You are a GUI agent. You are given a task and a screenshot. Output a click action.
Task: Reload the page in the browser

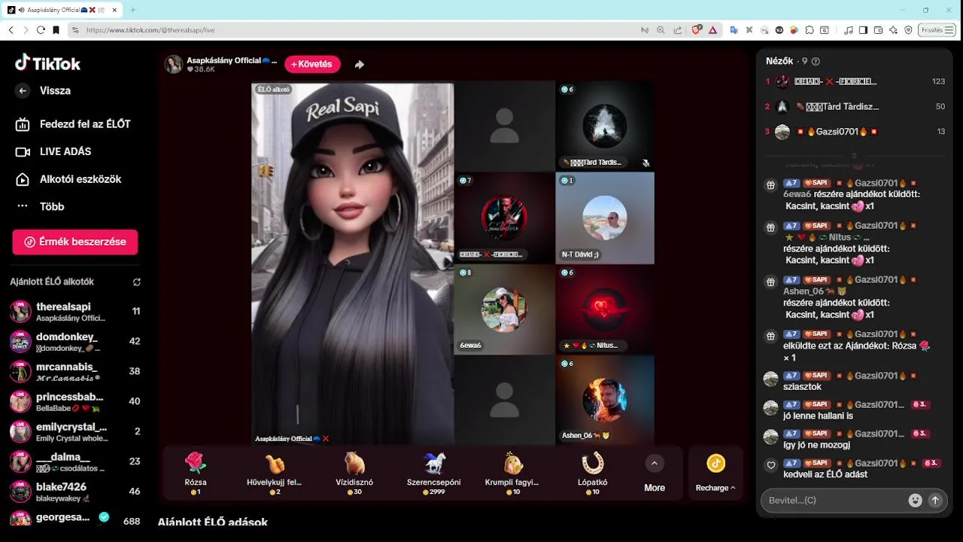point(40,30)
